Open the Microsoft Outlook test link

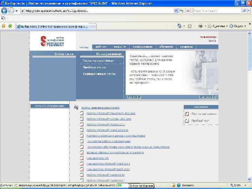coord(109,119)
